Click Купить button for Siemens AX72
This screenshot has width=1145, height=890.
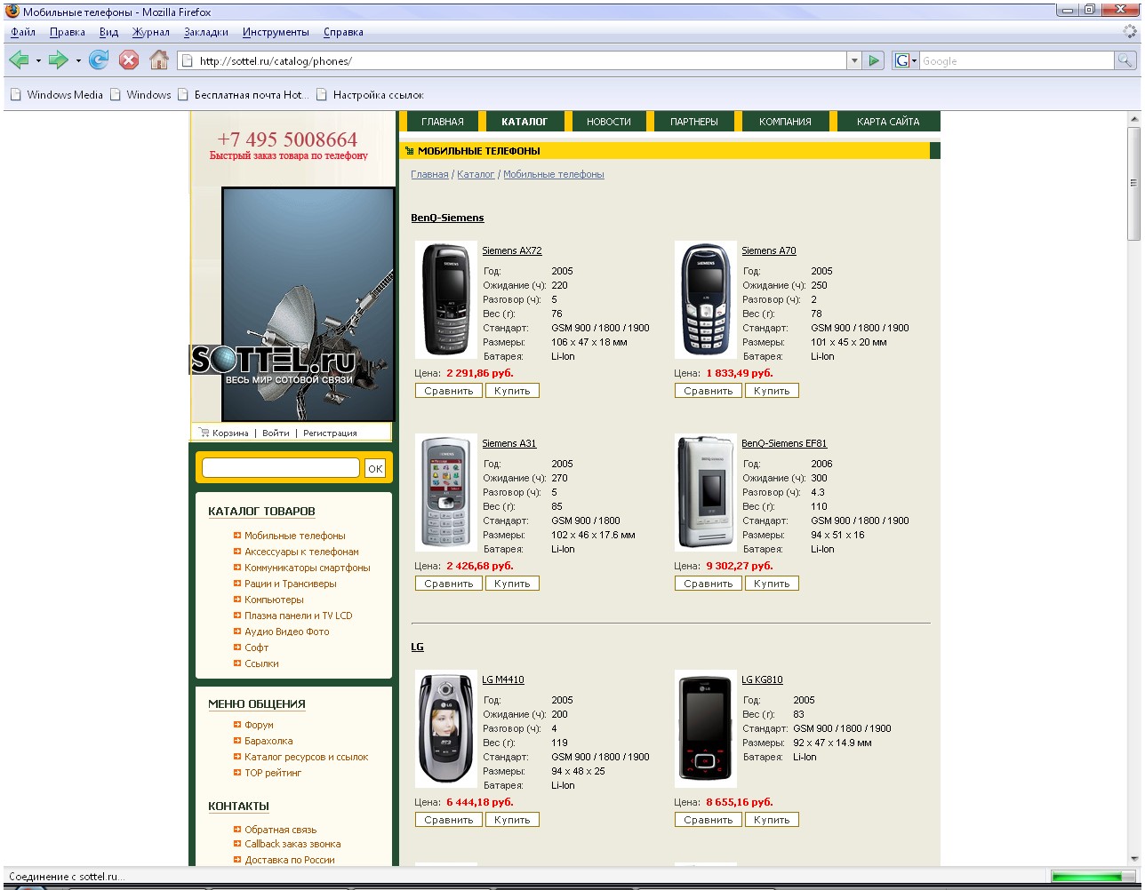click(x=512, y=391)
